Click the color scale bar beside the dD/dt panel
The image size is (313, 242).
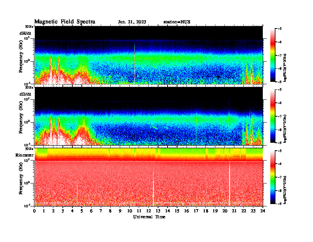273,116
